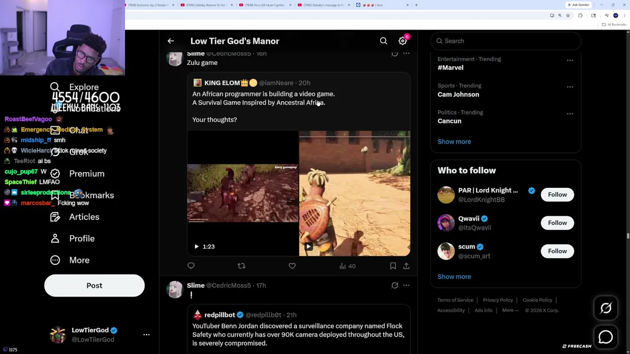Open the Cookie Policy link
The image size is (630, 354).
(x=537, y=300)
